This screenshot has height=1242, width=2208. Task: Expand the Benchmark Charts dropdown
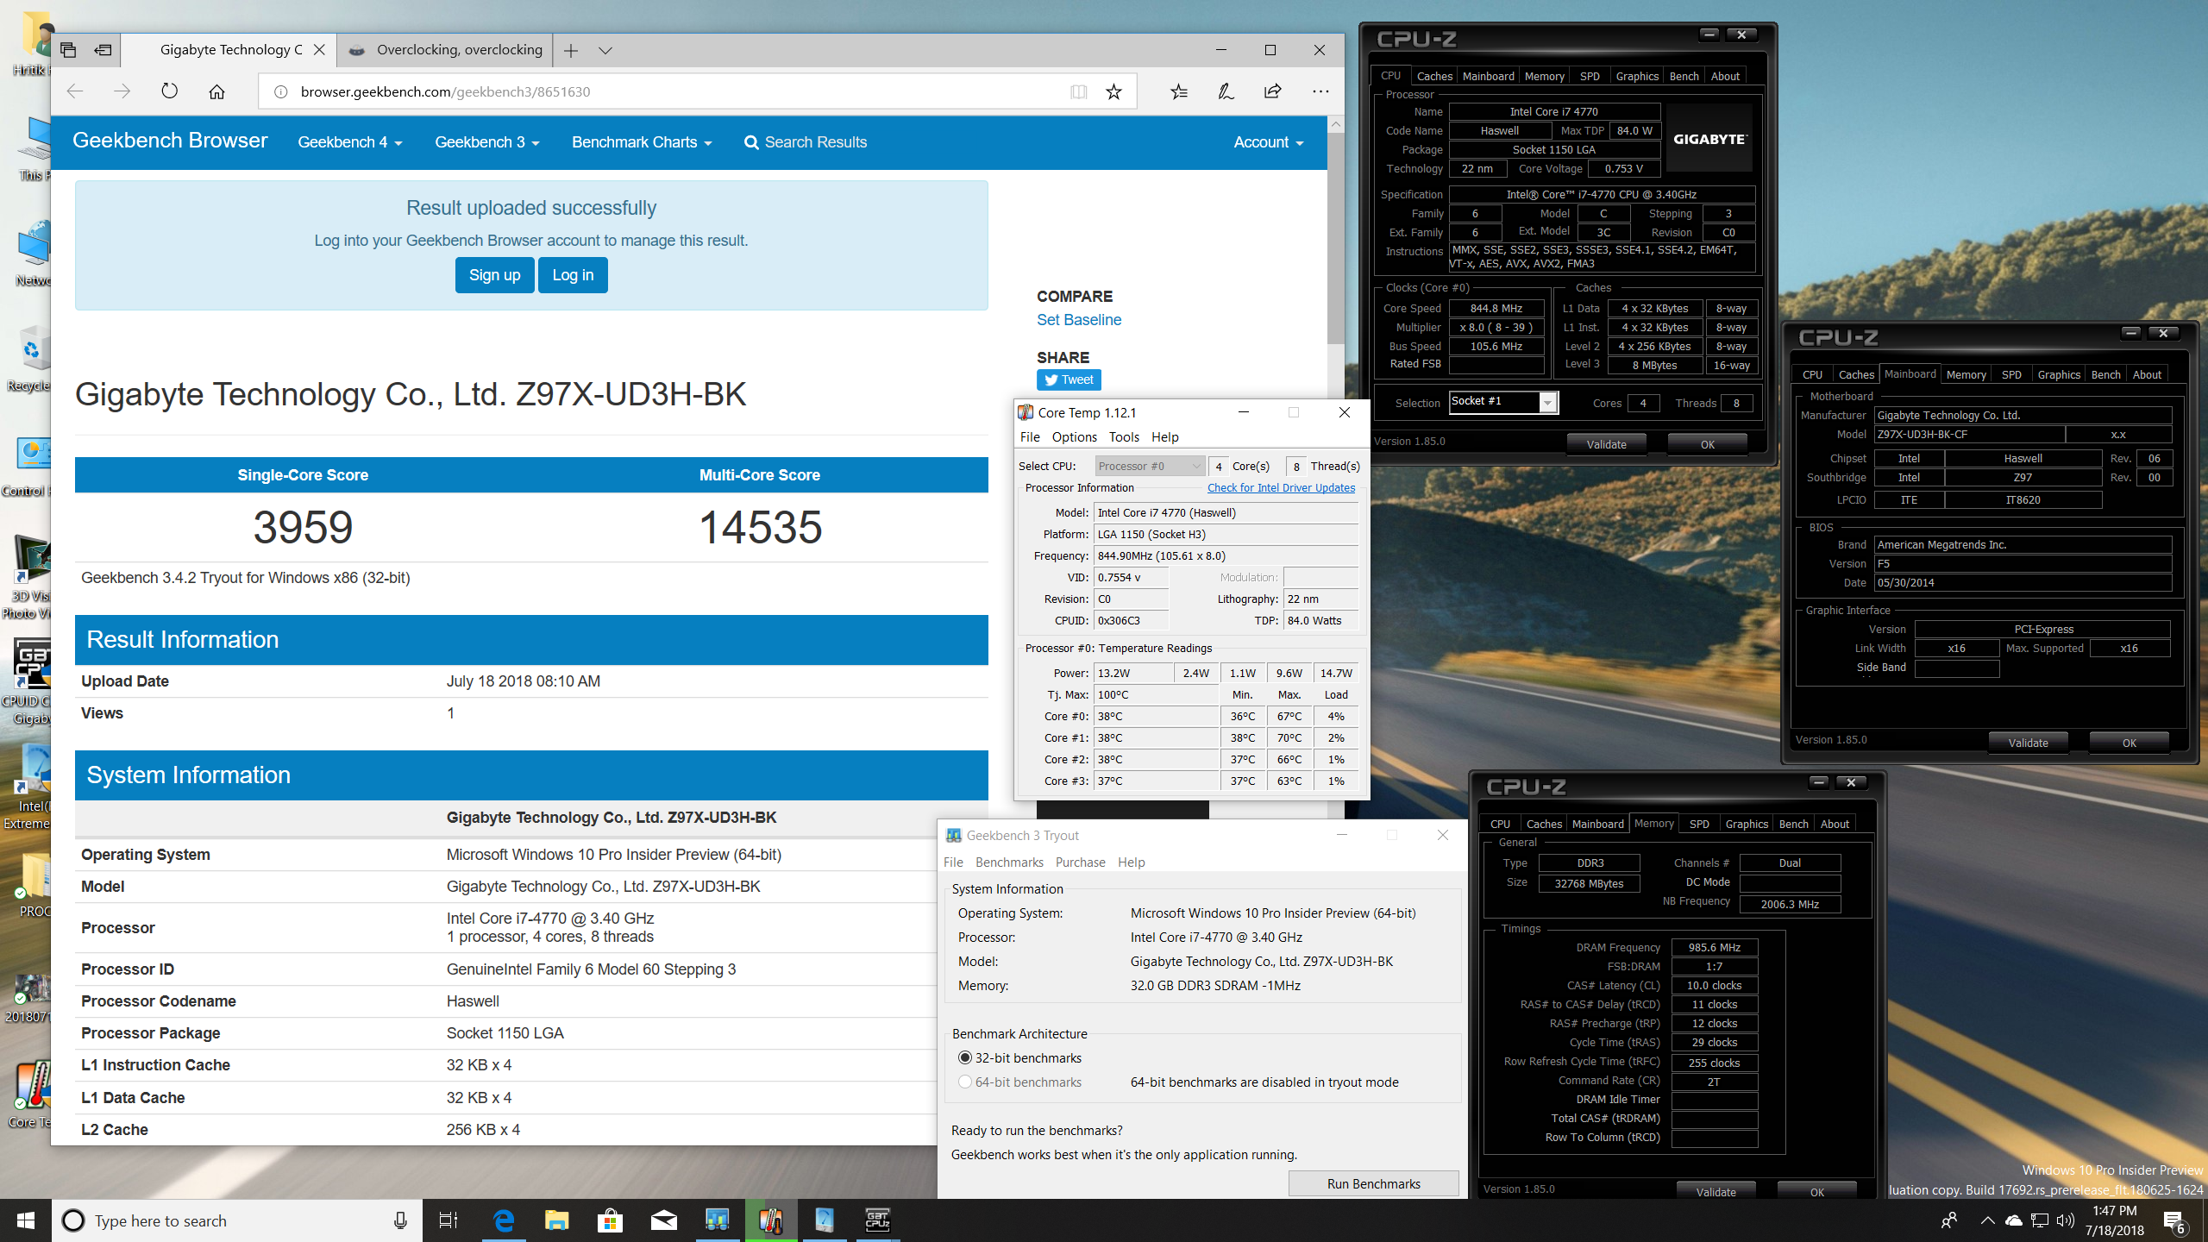click(642, 142)
